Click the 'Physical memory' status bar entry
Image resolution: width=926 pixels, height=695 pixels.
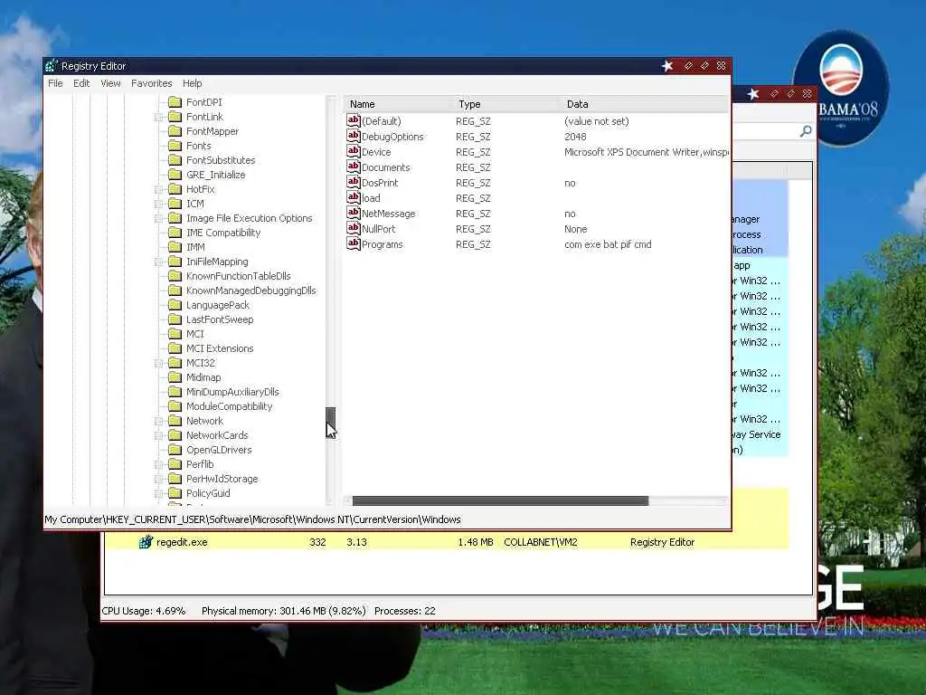tap(283, 611)
